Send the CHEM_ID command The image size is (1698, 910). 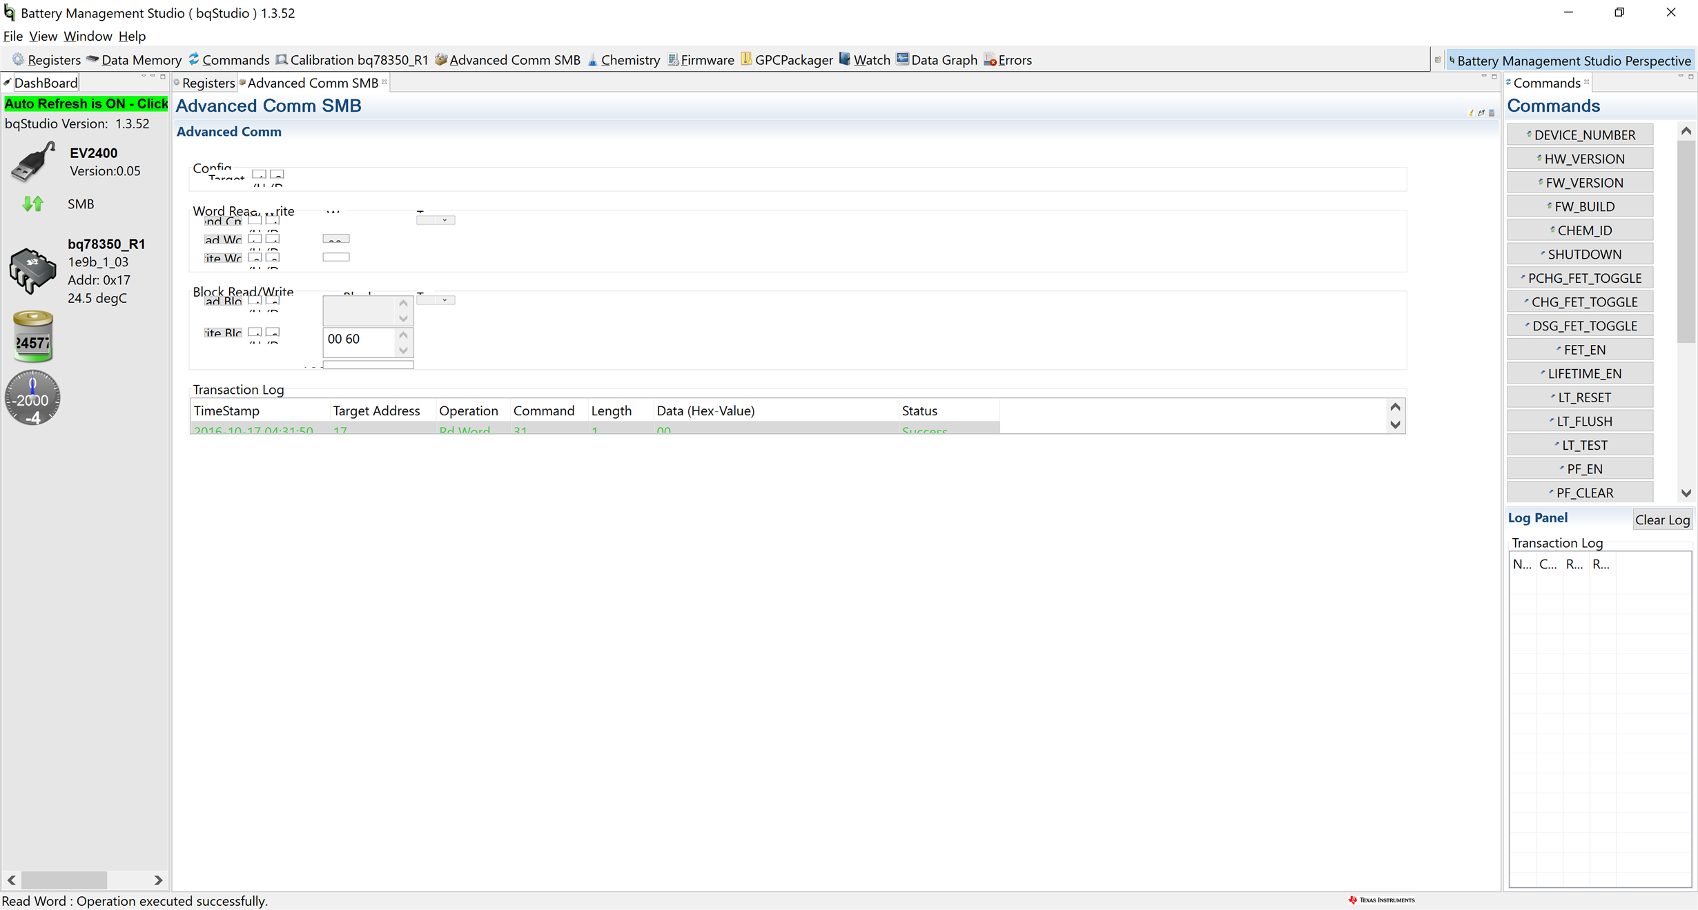click(x=1580, y=230)
